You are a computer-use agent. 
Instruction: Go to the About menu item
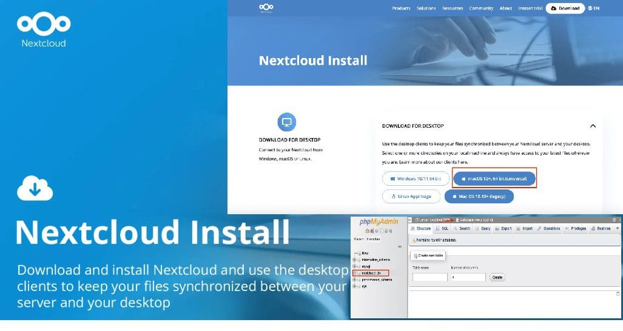506,8
